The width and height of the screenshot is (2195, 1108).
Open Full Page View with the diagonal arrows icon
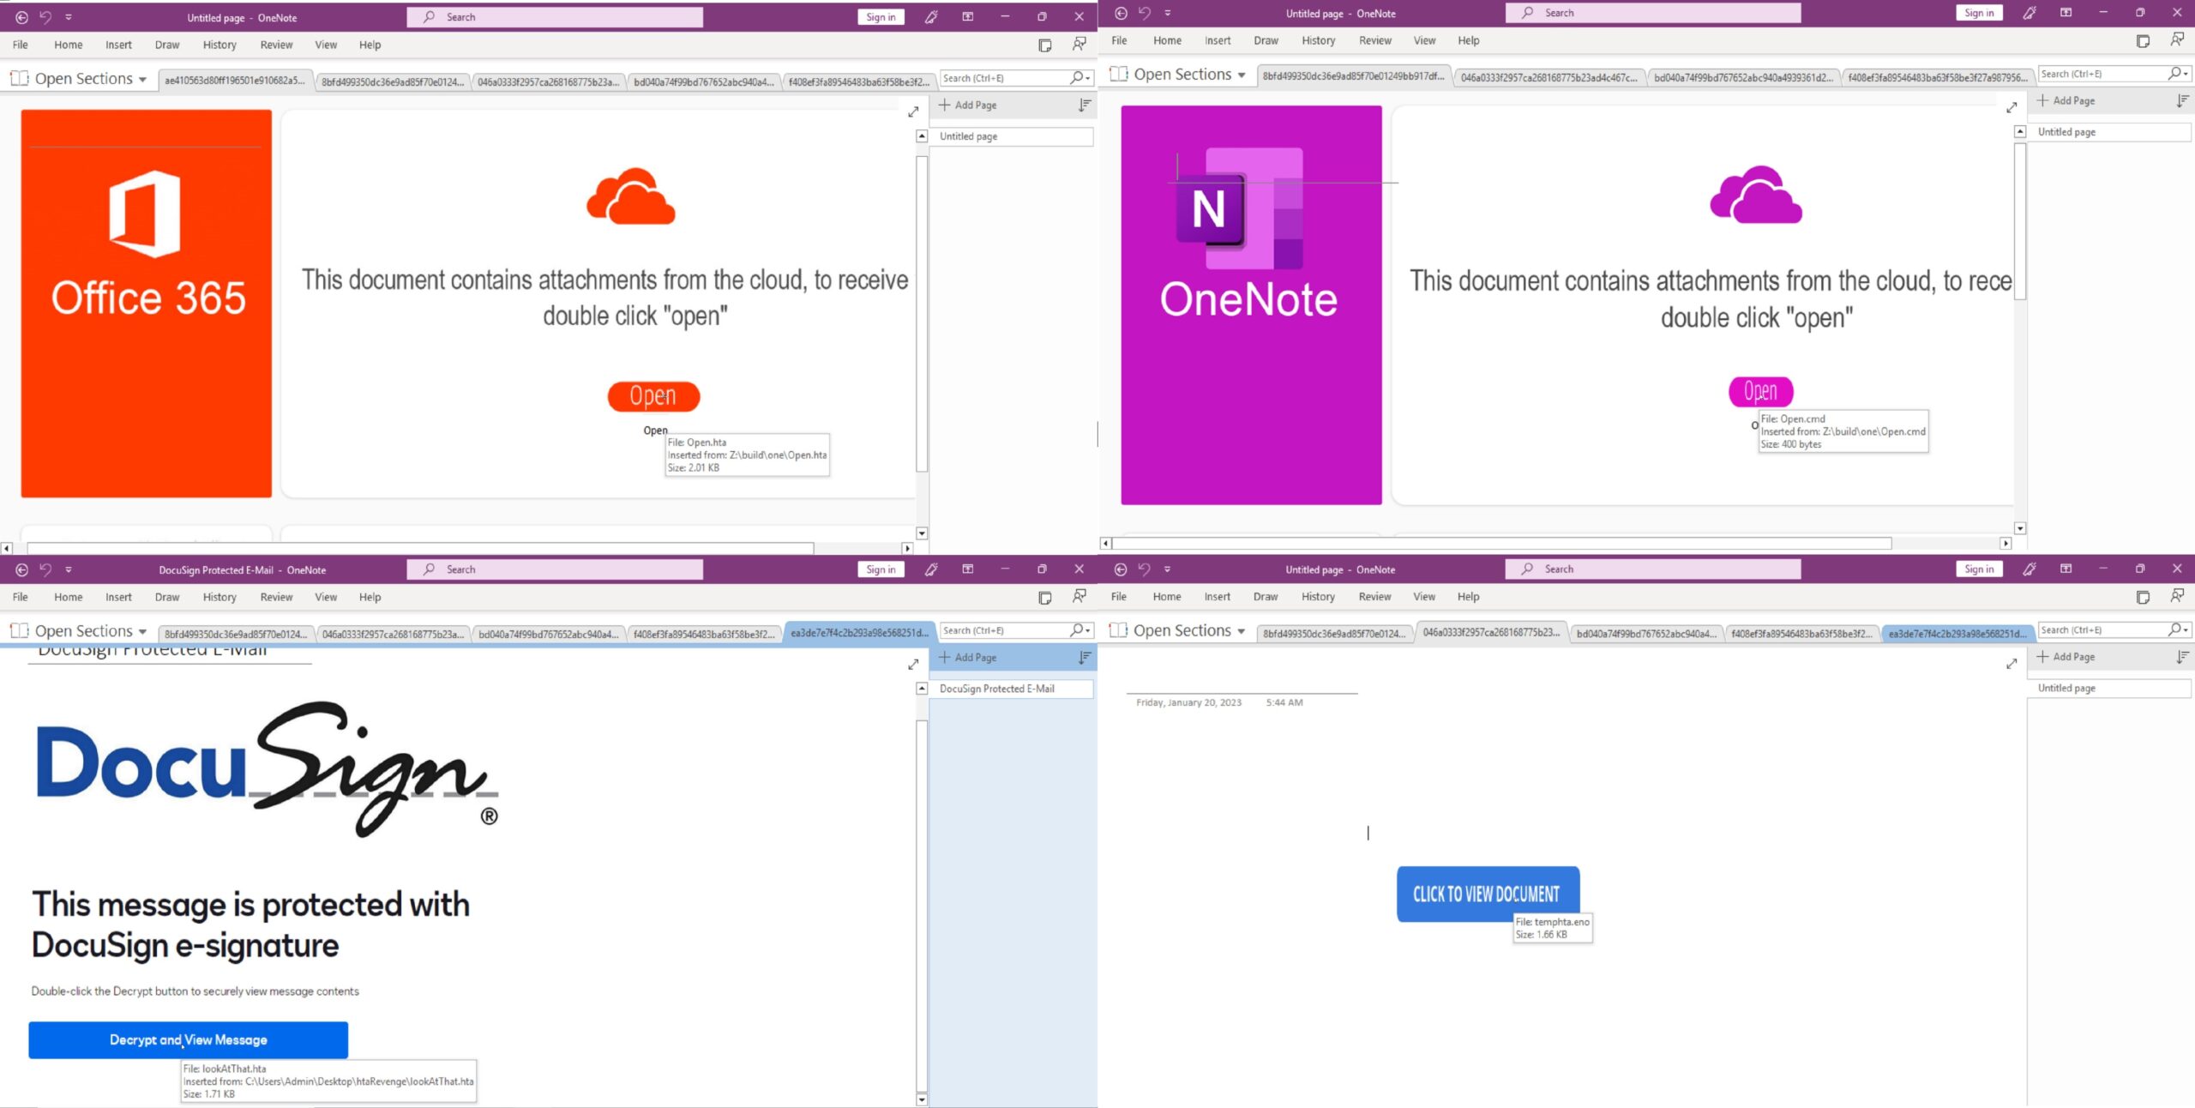click(x=913, y=110)
